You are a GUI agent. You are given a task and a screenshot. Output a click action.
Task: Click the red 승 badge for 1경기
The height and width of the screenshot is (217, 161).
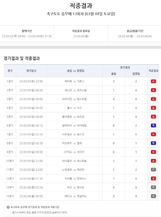[153, 81]
